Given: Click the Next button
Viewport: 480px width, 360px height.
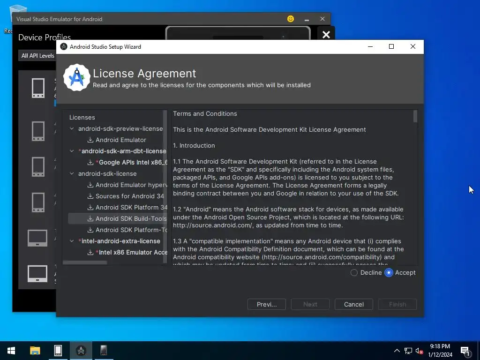Looking at the screenshot, I should (310, 304).
